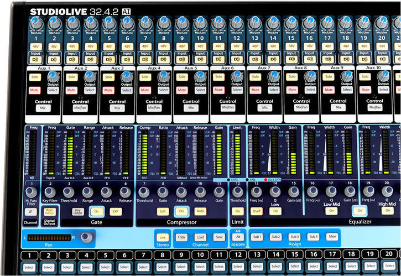Enable Shelf mode on the Low band
This screenshot has height=276, width=401.
point(257,211)
